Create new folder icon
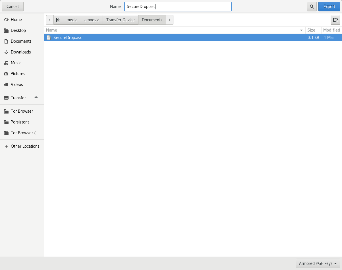This screenshot has width=342, height=270. pyautogui.click(x=335, y=20)
